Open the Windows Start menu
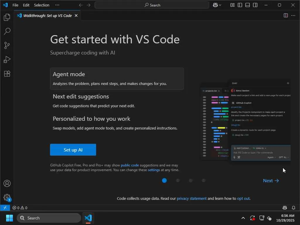This screenshot has height=225, width=300. click(9, 218)
